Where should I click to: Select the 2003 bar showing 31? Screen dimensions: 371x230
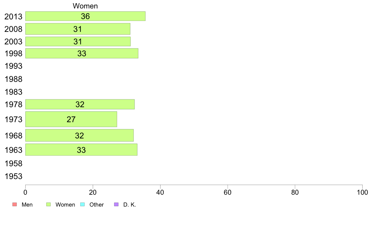pyautogui.click(x=78, y=42)
